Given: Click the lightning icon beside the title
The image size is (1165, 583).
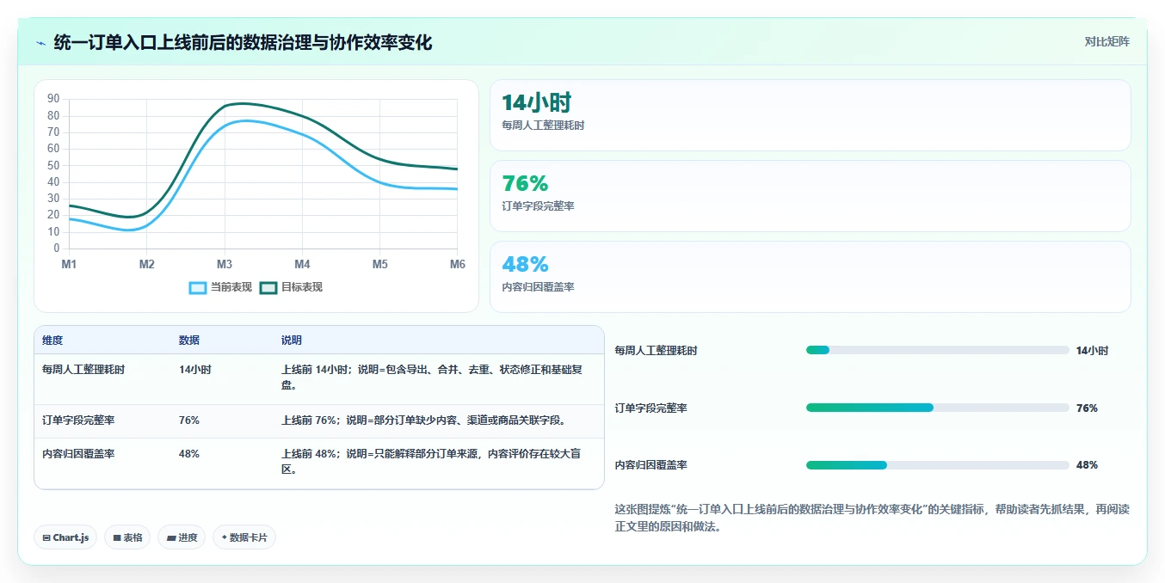Looking at the screenshot, I should (x=40, y=43).
